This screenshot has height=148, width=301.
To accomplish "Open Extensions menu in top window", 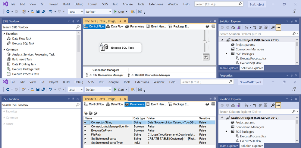I will (x=156, y=4).
